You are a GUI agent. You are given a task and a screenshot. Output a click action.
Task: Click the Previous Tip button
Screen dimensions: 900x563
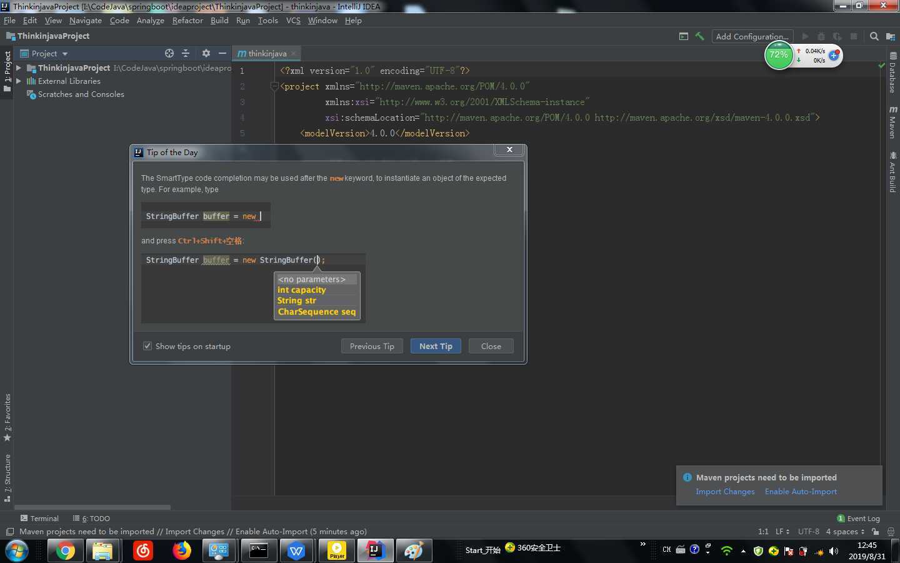click(x=372, y=347)
